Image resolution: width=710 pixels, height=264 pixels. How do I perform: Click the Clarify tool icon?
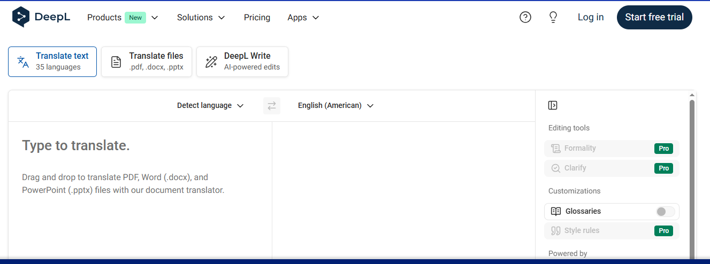click(556, 168)
